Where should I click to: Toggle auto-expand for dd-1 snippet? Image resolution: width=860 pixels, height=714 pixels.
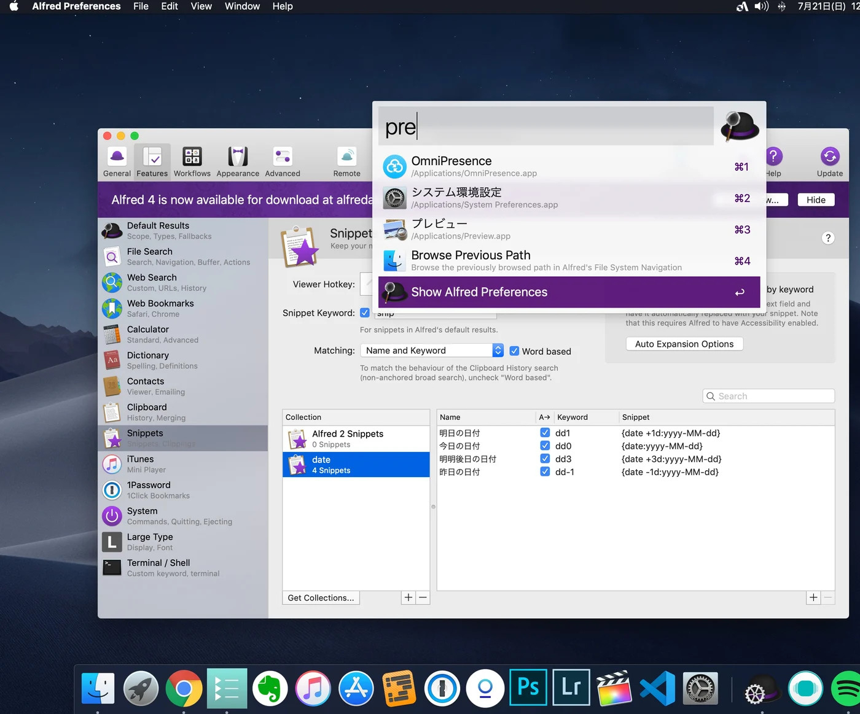tap(545, 471)
